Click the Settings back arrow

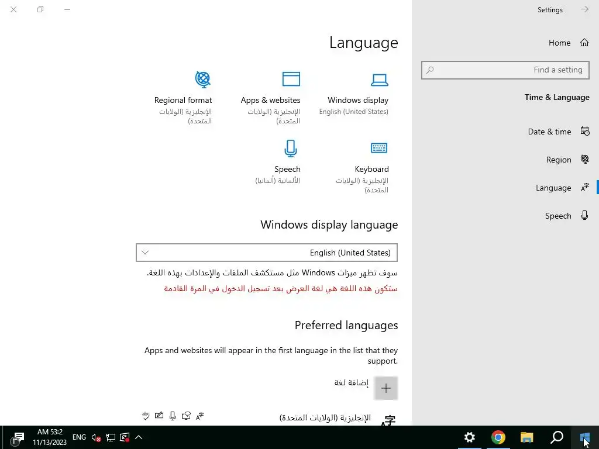(x=585, y=9)
